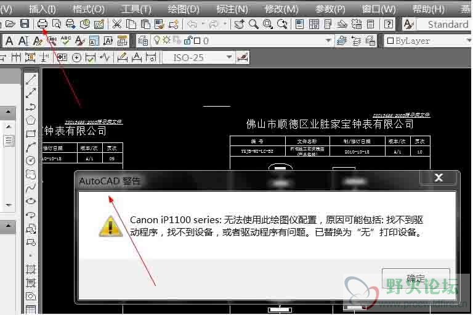Click 确定 in the AutoCAD warning dialog

pos(416,278)
